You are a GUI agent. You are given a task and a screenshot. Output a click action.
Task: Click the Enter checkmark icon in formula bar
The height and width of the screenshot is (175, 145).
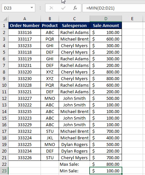click(63, 8)
